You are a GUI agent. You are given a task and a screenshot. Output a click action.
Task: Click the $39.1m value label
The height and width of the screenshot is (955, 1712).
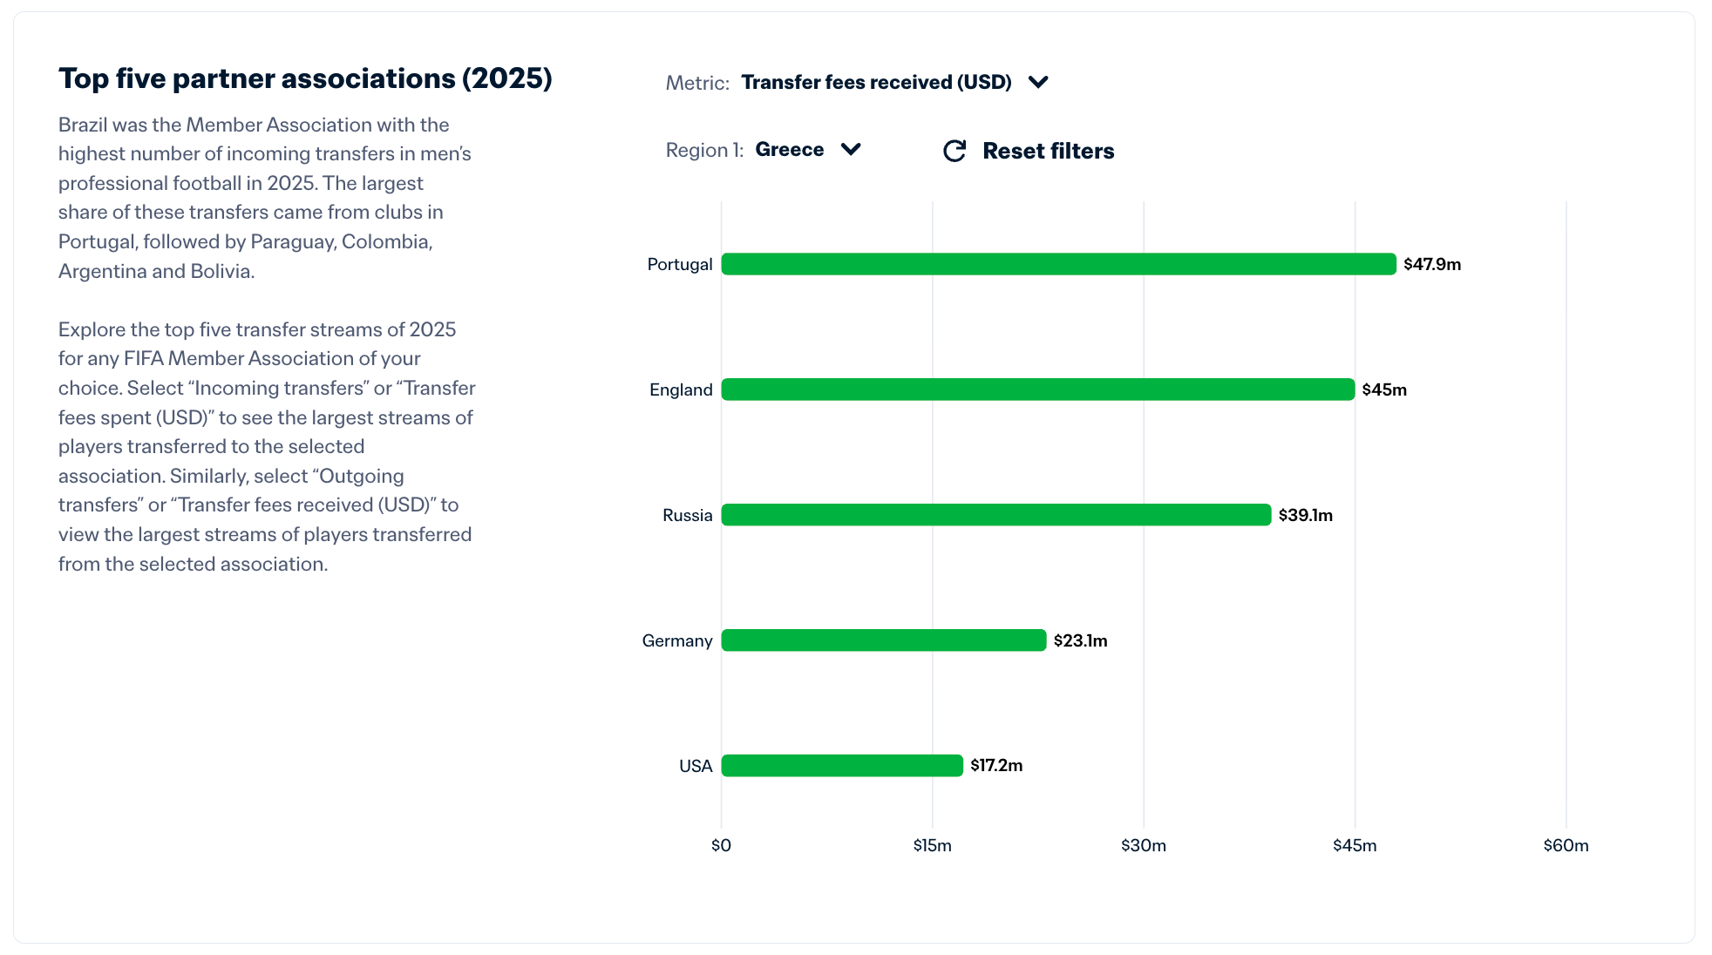pos(1305,515)
